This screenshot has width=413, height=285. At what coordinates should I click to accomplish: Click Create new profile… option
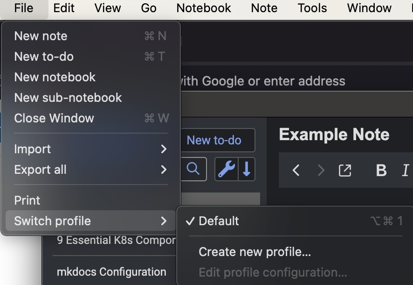pos(255,252)
